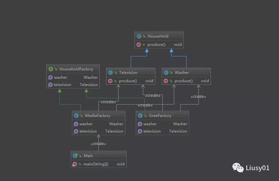
Task: Select washer property icon in HouseholdFactory
Action: click(x=50, y=77)
